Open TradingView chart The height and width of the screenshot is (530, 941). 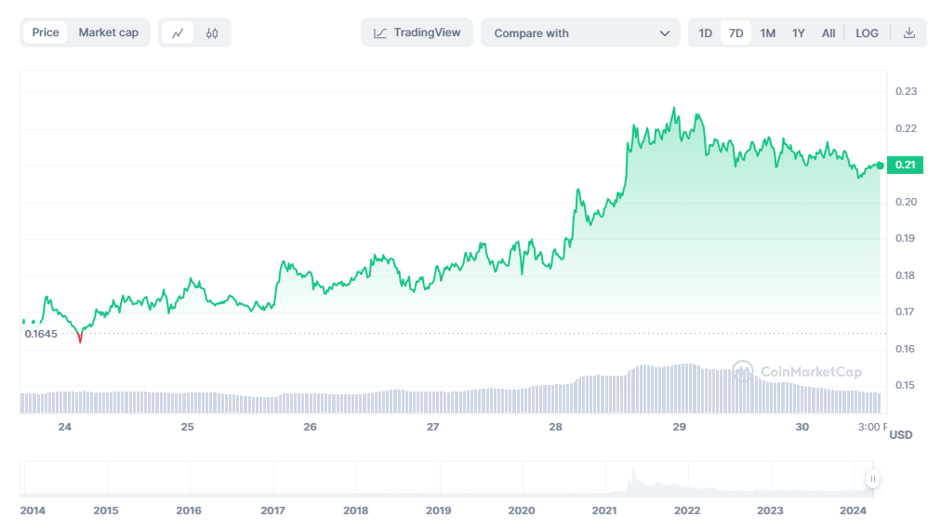click(417, 33)
